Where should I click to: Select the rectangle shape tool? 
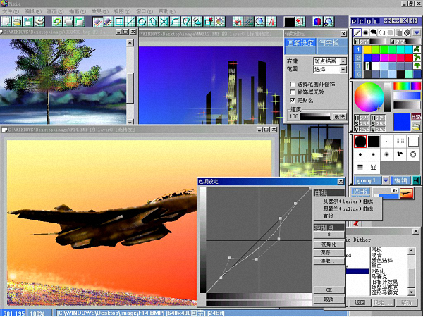120,22
